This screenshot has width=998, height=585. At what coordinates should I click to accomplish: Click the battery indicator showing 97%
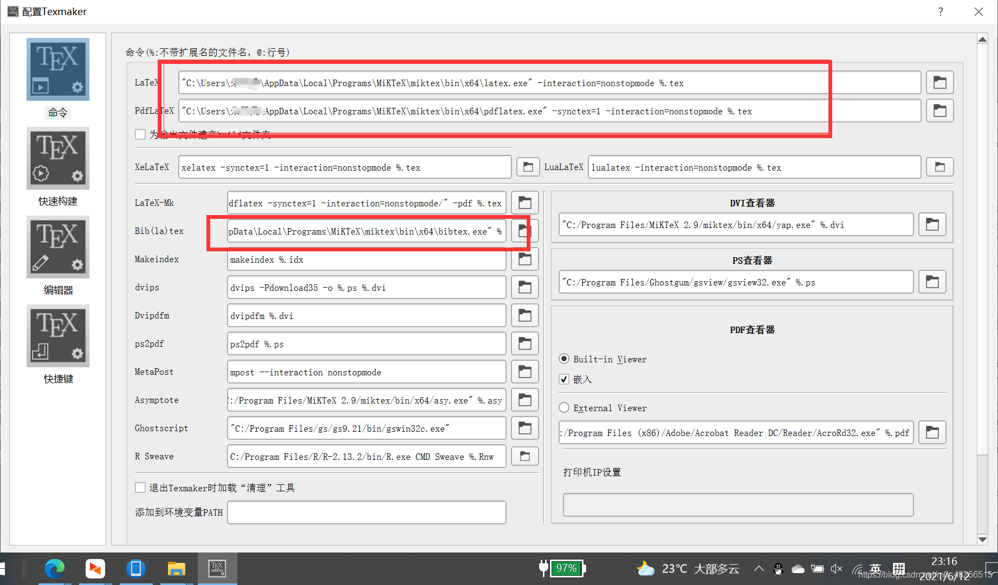[x=562, y=568]
